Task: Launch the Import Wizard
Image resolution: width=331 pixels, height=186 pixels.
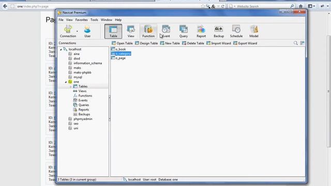Action: pos(218,43)
